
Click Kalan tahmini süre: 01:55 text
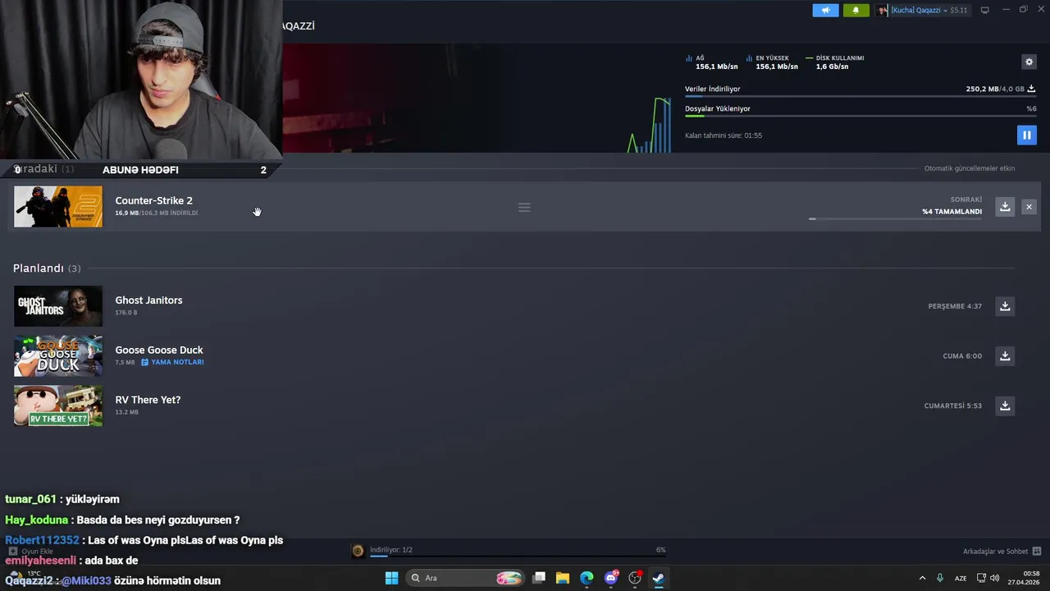pos(724,135)
